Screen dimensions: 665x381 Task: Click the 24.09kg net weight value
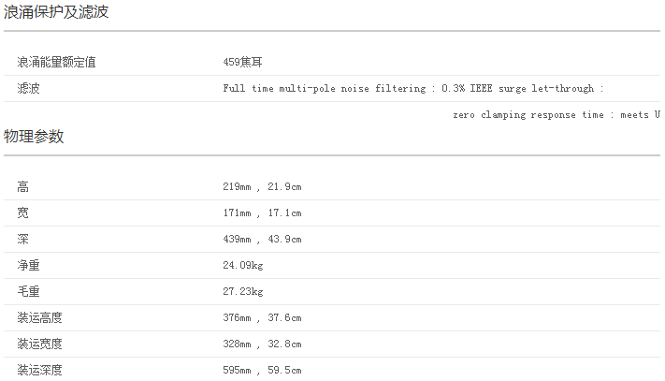coord(243,266)
